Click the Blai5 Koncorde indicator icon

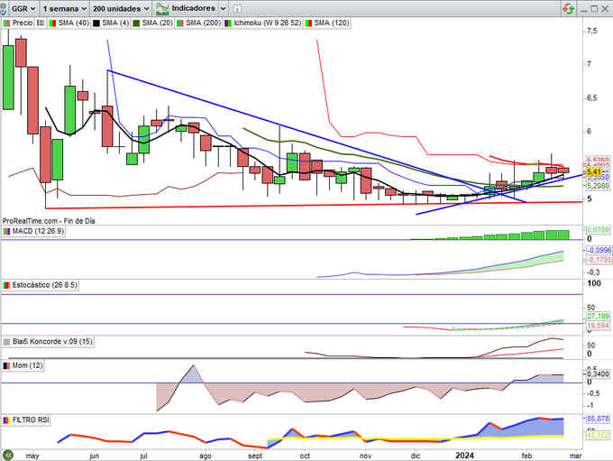pyautogui.click(x=6, y=343)
